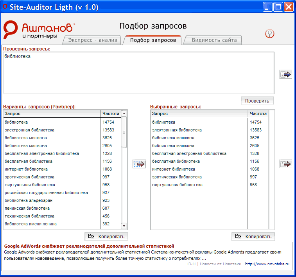The height and width of the screenshot is (277, 296).
Task: Select 'бесплатная библиотека' in the selected queries list
Action: click(x=209, y=162)
